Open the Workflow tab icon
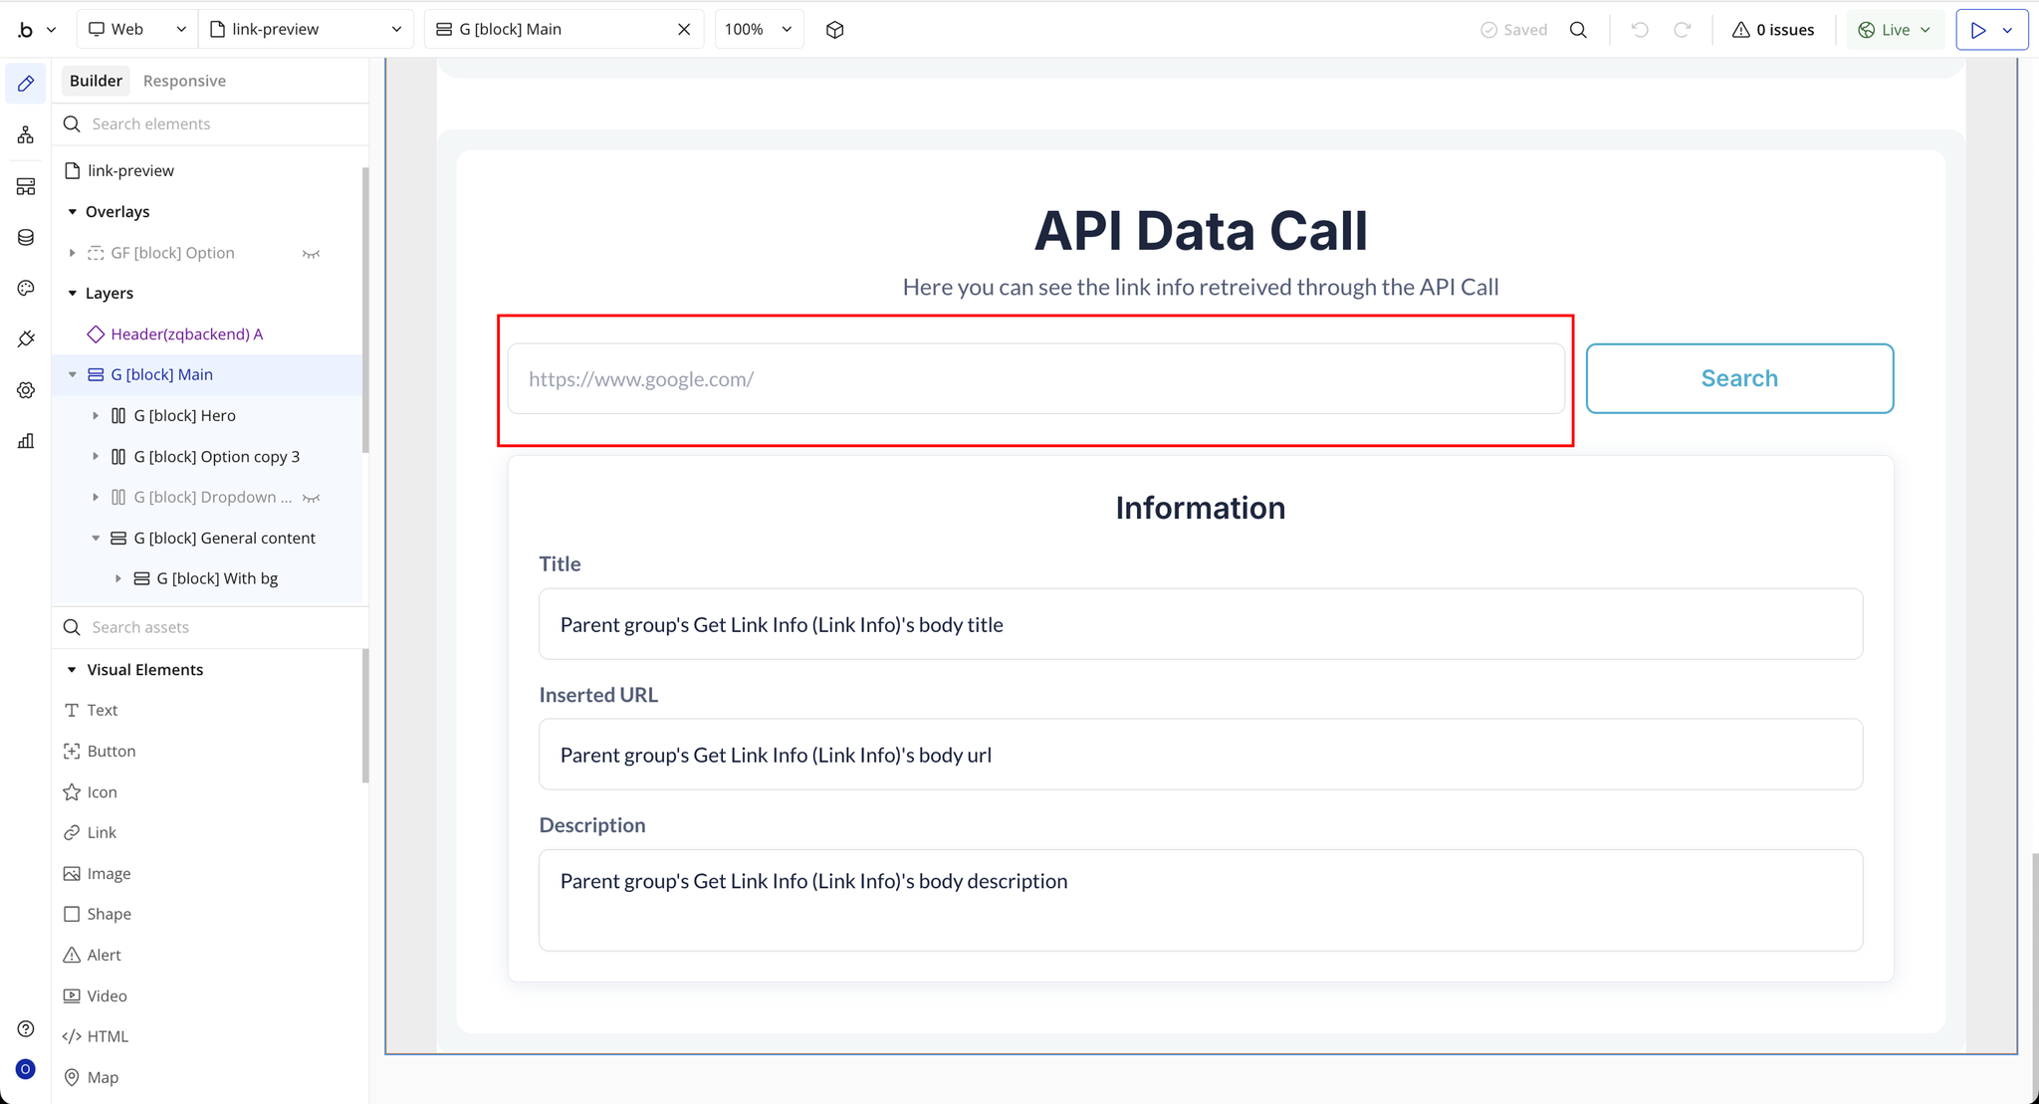The height and width of the screenshot is (1104, 2039). (x=26, y=134)
